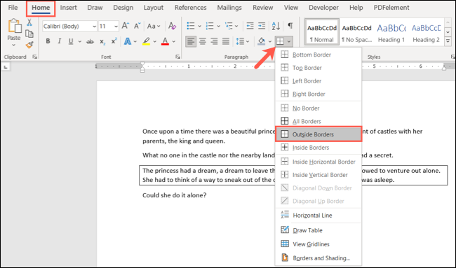This screenshot has width=456, height=268.
Task: Apply the red font color swatch button
Action: (165, 41)
